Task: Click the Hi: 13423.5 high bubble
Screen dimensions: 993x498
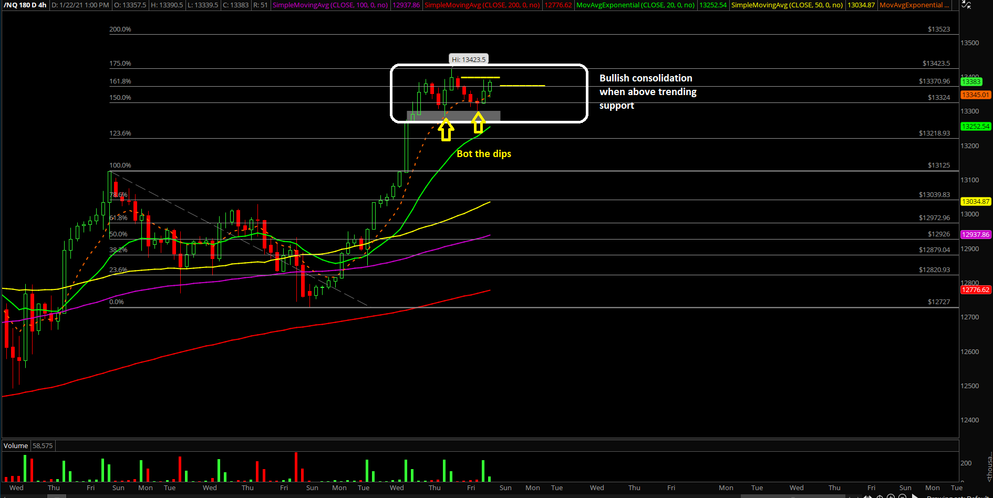Action: 469,59
